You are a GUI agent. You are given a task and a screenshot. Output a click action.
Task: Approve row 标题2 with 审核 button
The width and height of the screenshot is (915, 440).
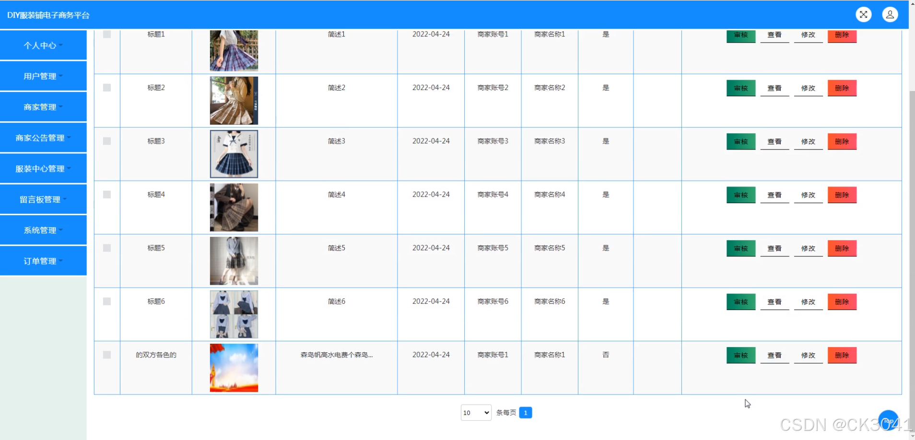[x=741, y=88]
